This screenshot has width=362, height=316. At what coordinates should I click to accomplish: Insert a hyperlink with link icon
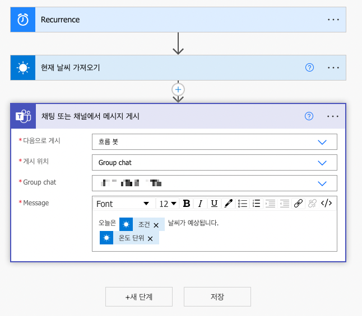[x=298, y=204]
